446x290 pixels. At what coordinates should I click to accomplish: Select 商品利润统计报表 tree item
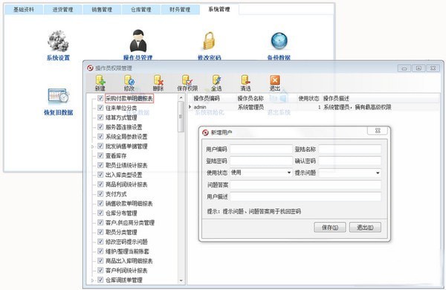(126, 184)
